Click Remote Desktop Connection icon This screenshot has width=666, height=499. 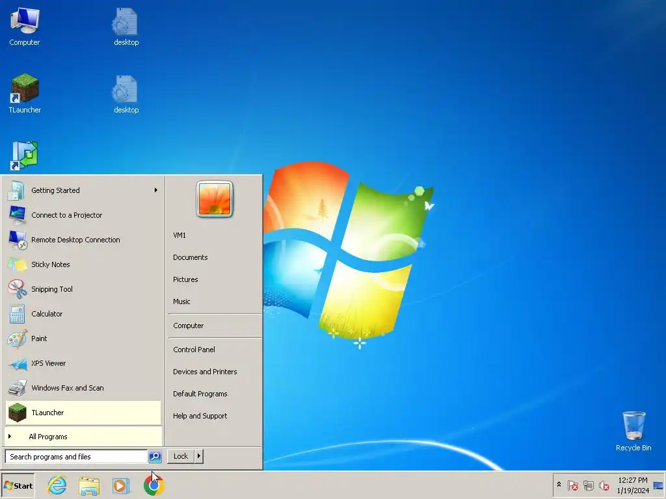click(x=18, y=240)
